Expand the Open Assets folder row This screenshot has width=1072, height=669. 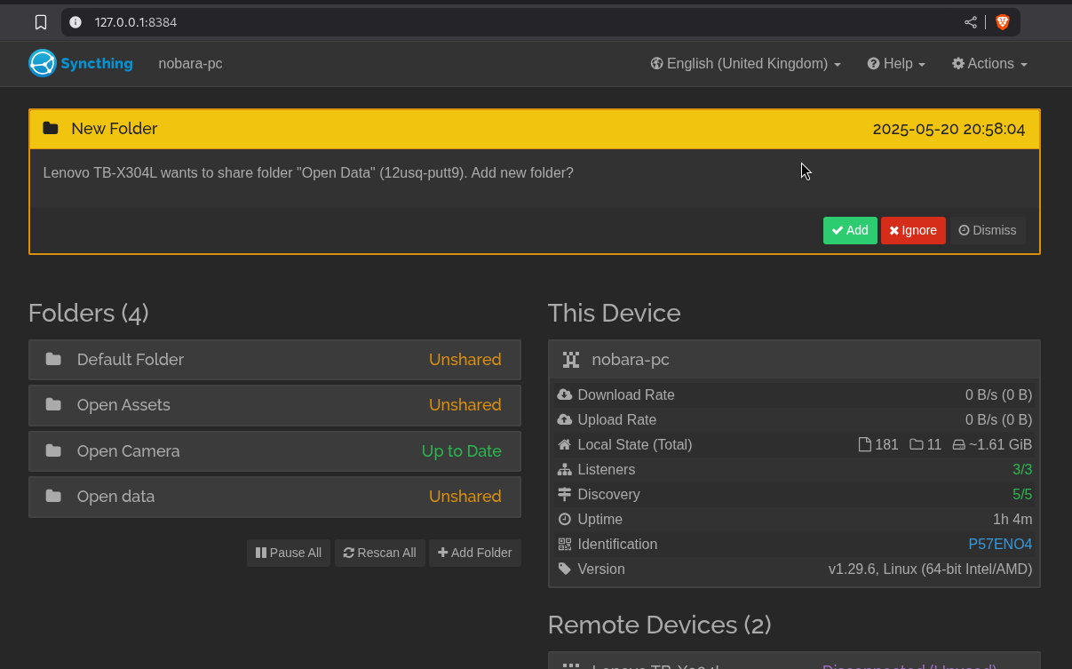pos(274,404)
